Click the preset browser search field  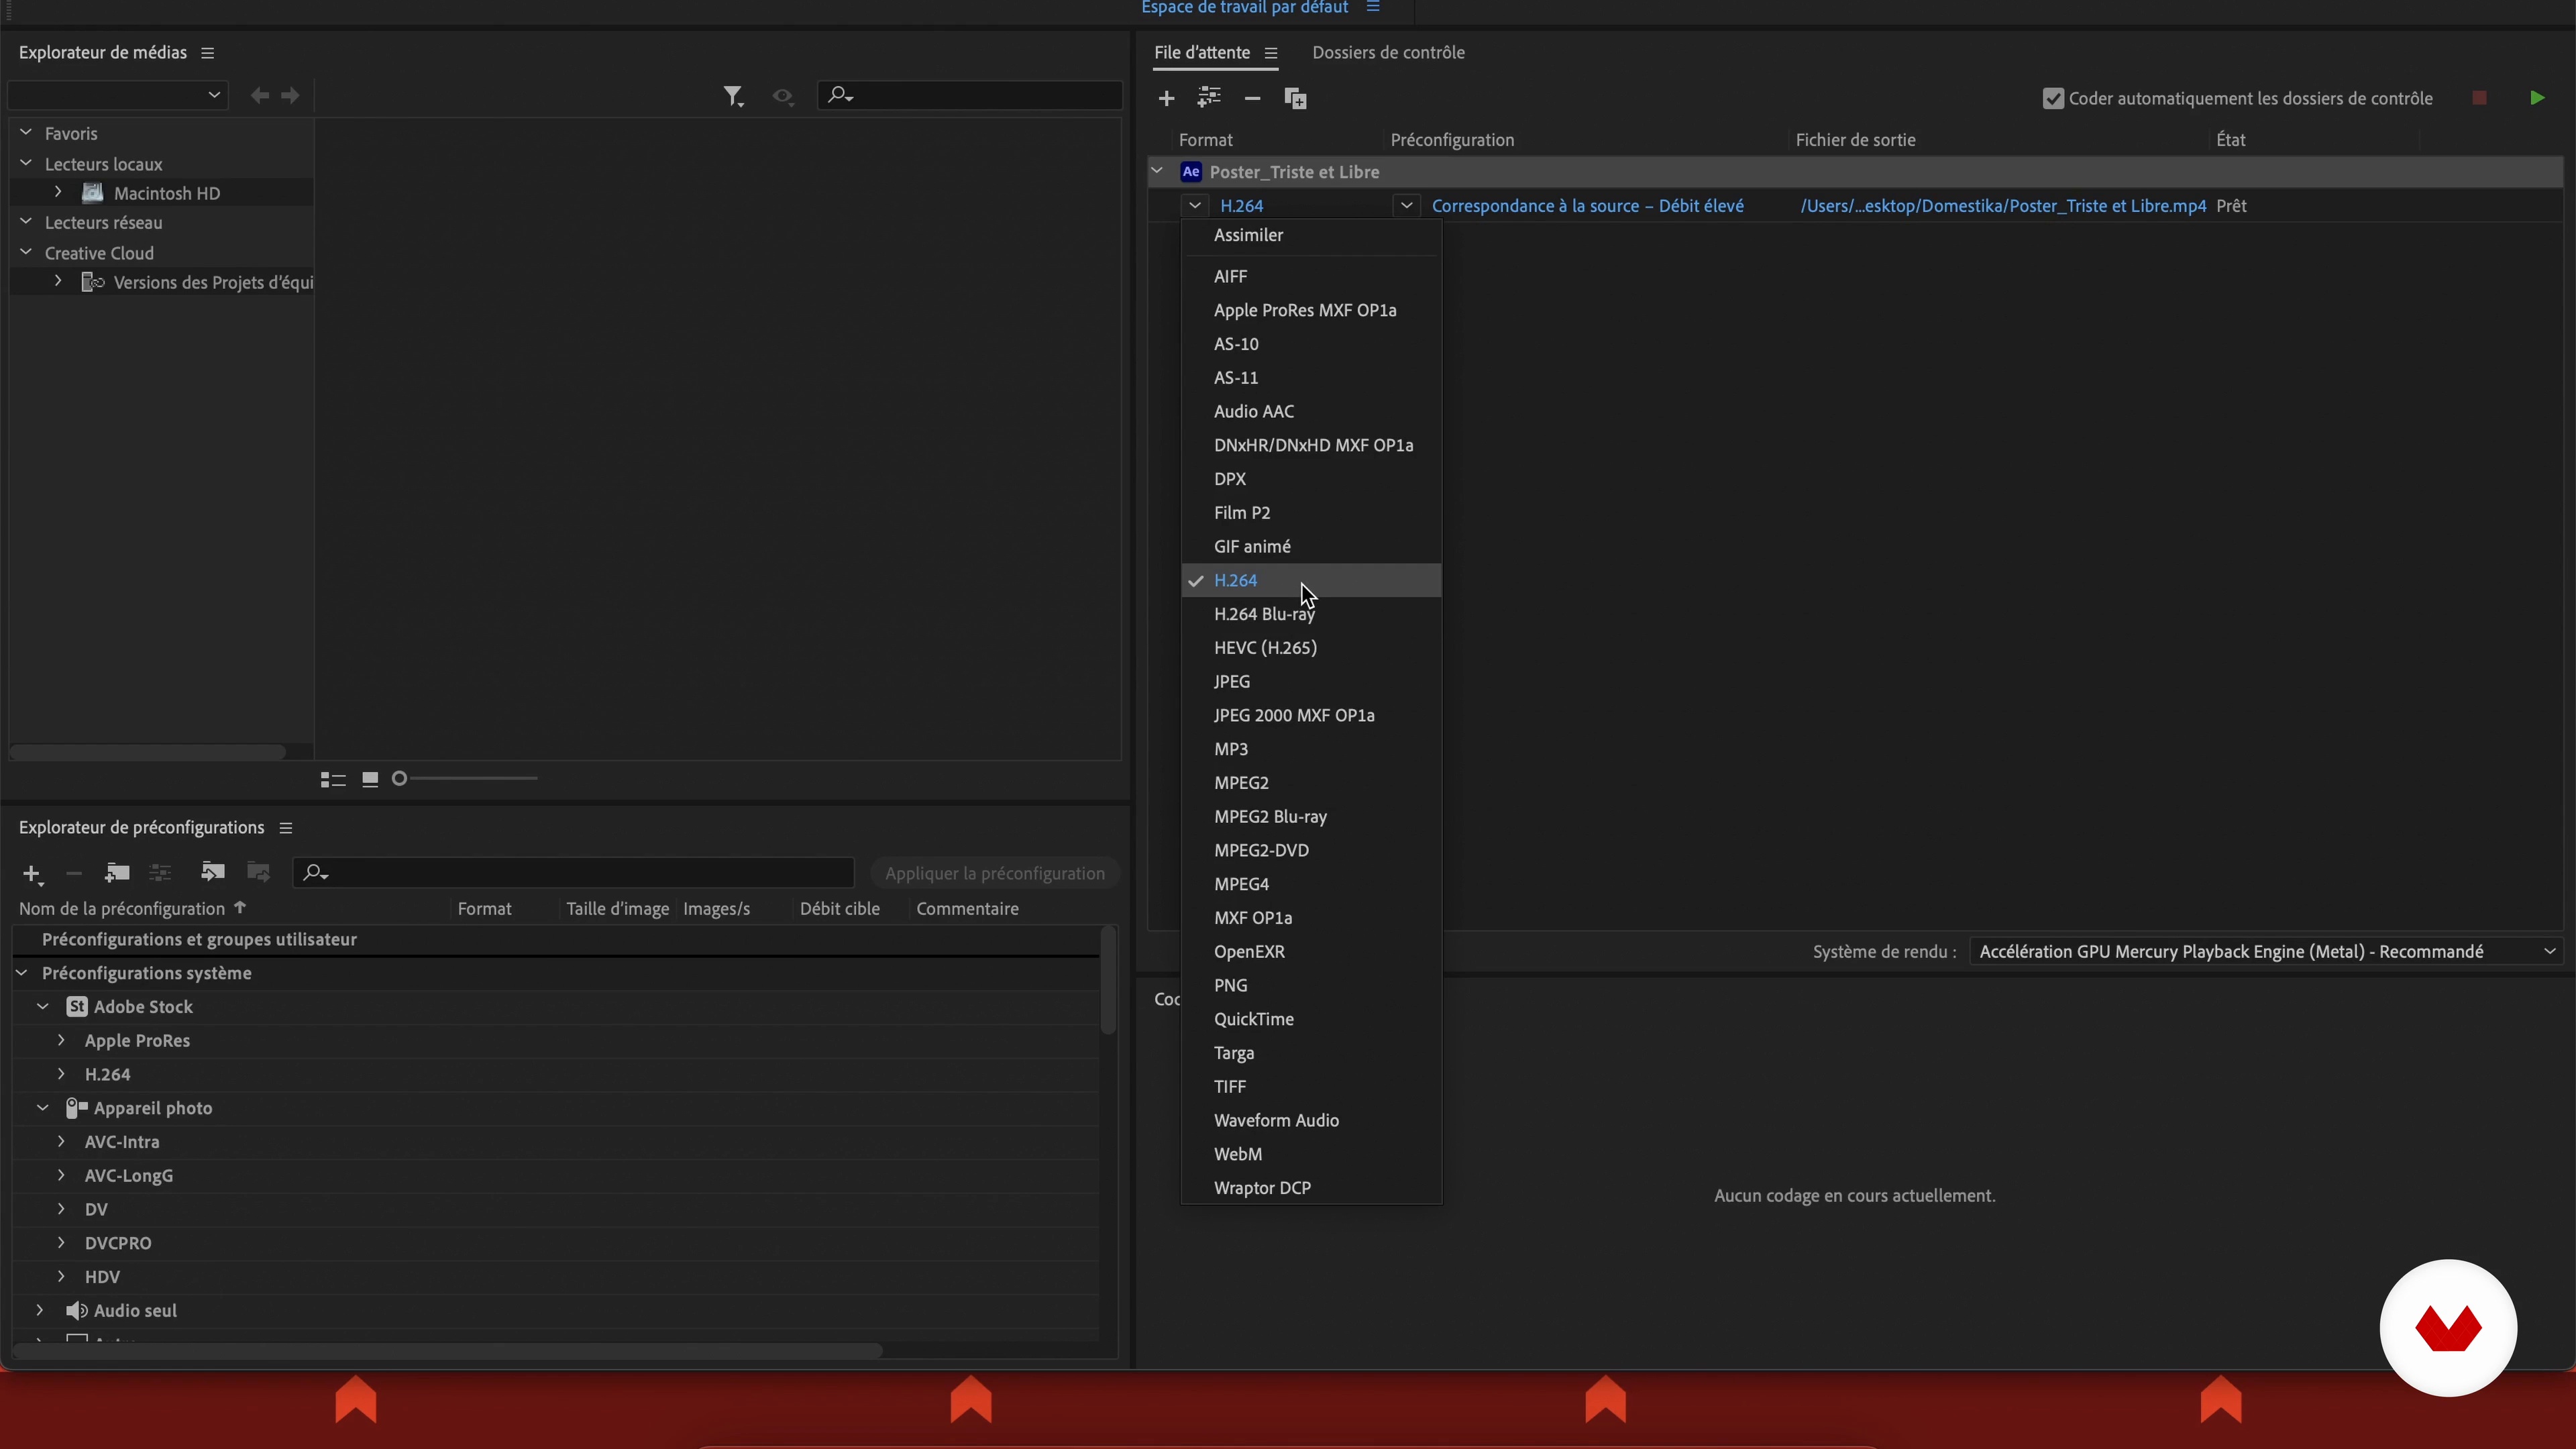pyautogui.click(x=574, y=873)
